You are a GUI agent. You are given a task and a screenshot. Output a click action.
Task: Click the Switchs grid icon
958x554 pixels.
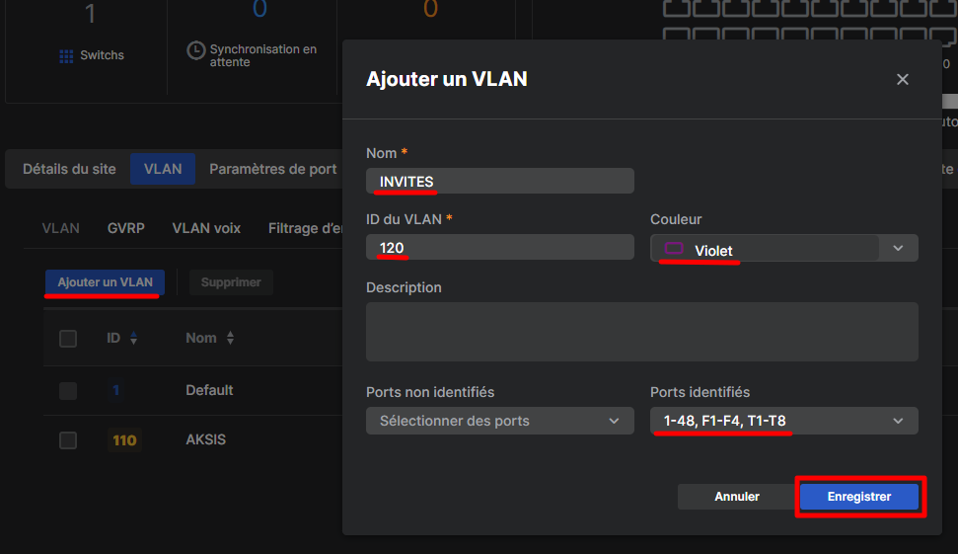(66, 56)
